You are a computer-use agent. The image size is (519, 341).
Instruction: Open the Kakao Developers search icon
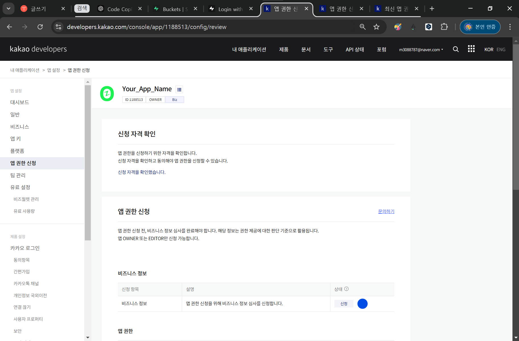point(456,49)
